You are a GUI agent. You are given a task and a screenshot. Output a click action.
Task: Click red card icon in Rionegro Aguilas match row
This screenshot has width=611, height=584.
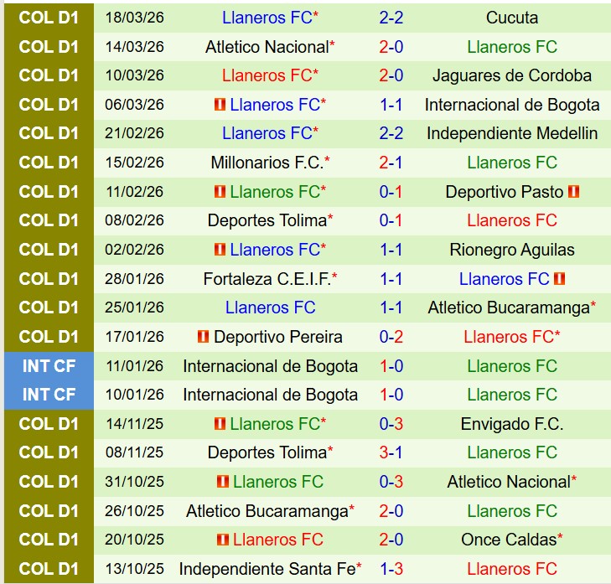click(220, 250)
